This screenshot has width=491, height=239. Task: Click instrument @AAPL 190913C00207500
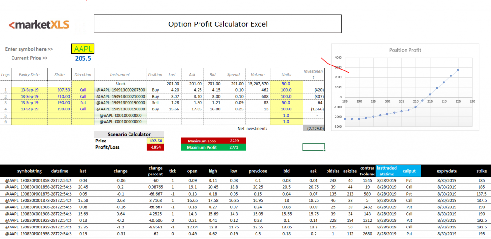pyautogui.click(x=120, y=90)
